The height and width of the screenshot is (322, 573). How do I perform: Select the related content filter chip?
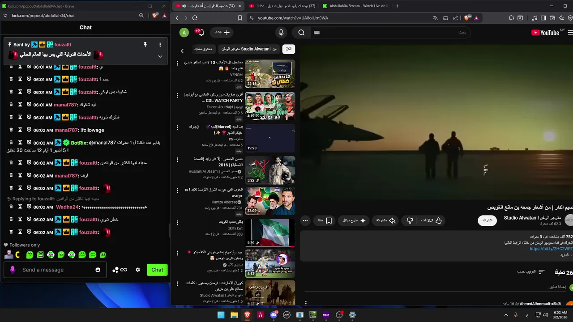pos(203,49)
